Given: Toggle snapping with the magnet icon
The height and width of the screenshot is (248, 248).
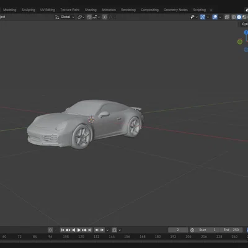Looking at the screenshot, I should click(89, 17).
